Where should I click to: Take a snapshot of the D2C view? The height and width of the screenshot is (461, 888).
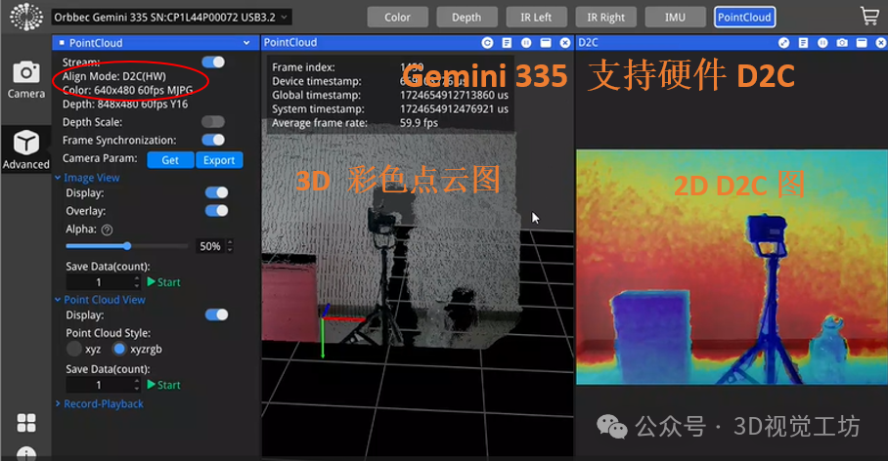pos(842,42)
